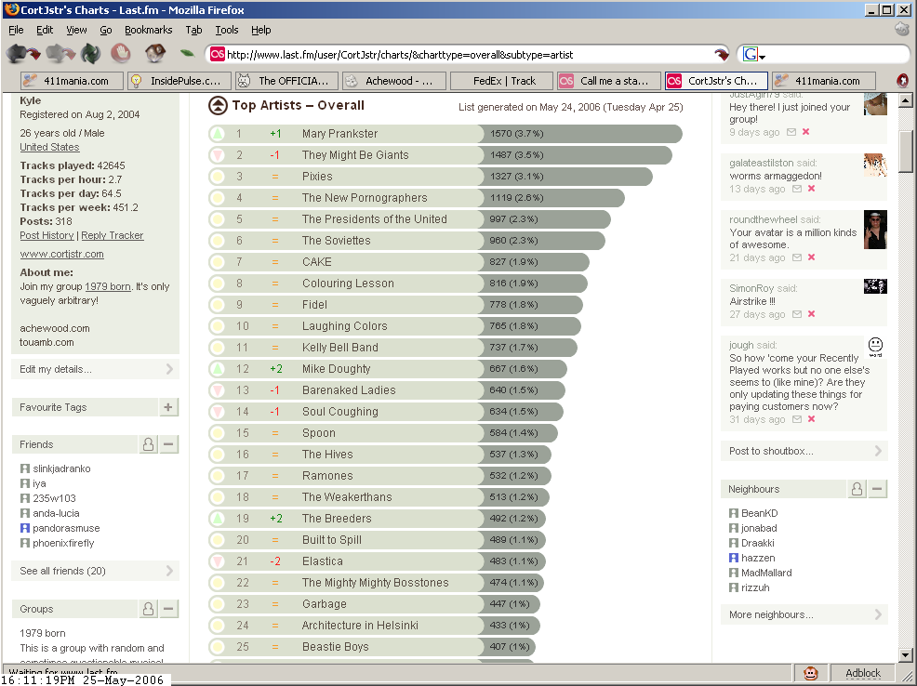Open the Bookmarks menu
The width and height of the screenshot is (917, 686).
(x=148, y=30)
